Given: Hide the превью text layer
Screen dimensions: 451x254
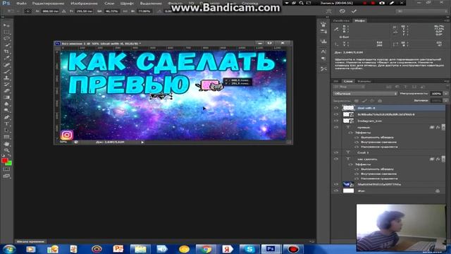Looking at the screenshot, I should pos(336,127).
